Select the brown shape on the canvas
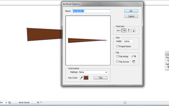Screen dimensions: 169x106 [x=44, y=34]
